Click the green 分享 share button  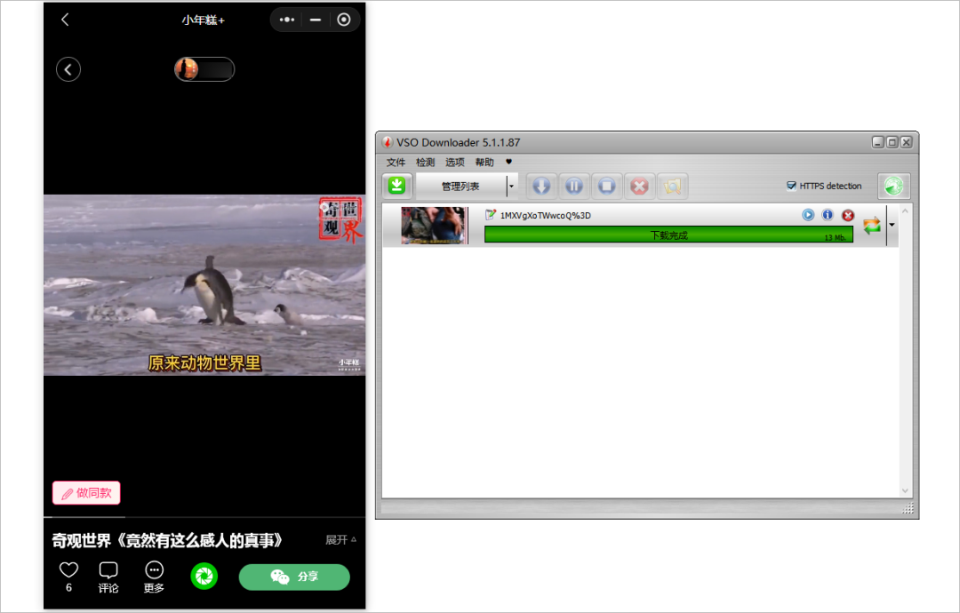294,577
